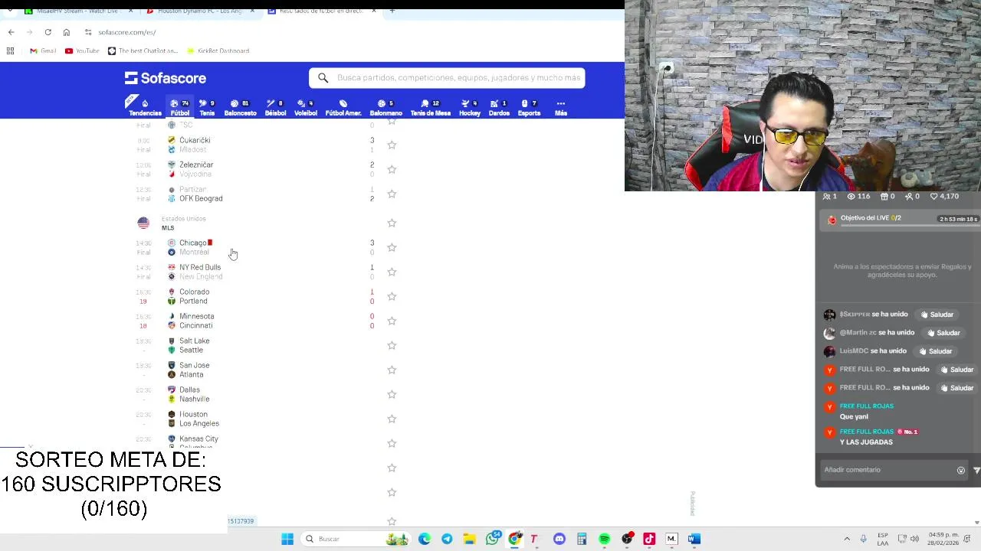
Task: Click the Sofascore logo
Action: 166,78
